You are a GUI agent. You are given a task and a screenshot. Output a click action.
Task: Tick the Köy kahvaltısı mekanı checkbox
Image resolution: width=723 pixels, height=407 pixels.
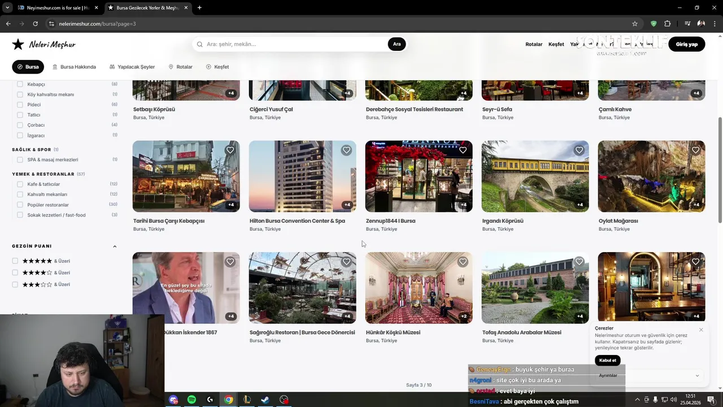pyautogui.click(x=20, y=94)
